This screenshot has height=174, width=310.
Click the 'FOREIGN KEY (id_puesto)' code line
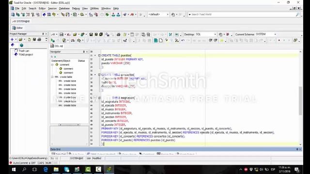[x=139, y=140]
